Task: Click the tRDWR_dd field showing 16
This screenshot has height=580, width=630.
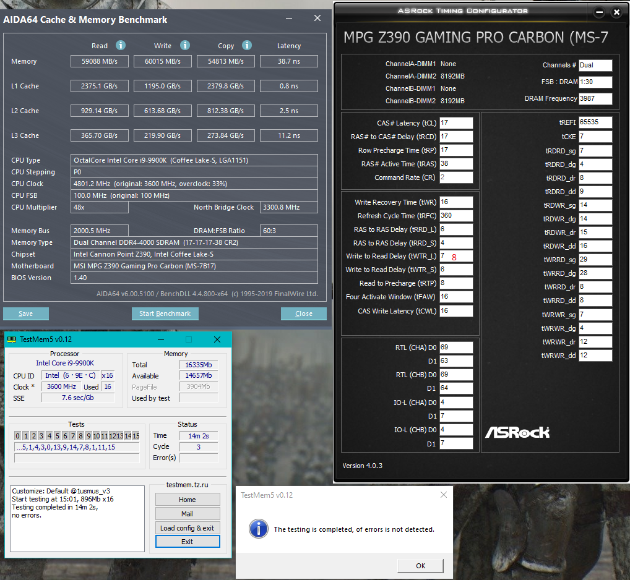Action: (595, 245)
